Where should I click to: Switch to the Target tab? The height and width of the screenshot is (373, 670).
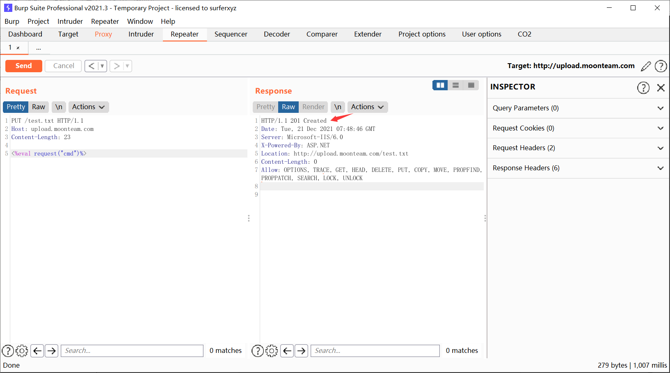tap(68, 34)
